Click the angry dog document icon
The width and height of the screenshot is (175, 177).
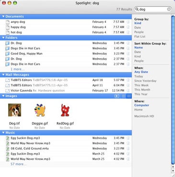point(8,22)
